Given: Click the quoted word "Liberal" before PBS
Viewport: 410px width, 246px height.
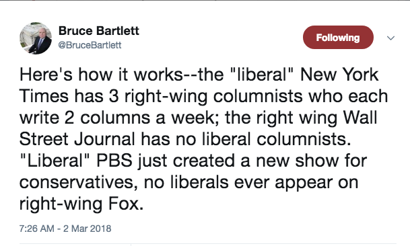Looking at the screenshot, I should (x=55, y=160).
